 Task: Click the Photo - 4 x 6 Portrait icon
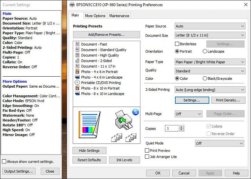[x=77, y=72]
